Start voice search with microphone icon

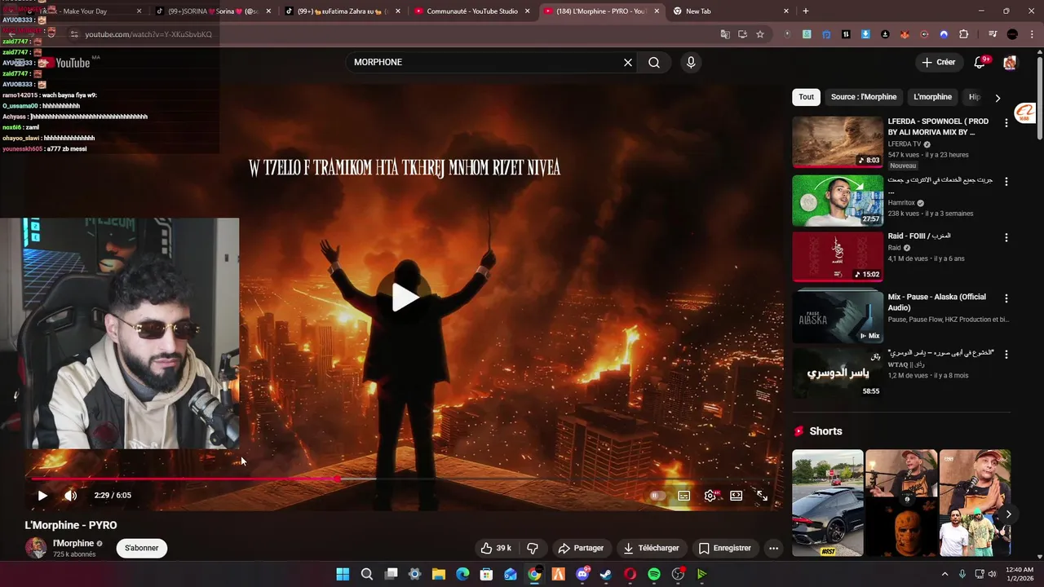coord(691,63)
